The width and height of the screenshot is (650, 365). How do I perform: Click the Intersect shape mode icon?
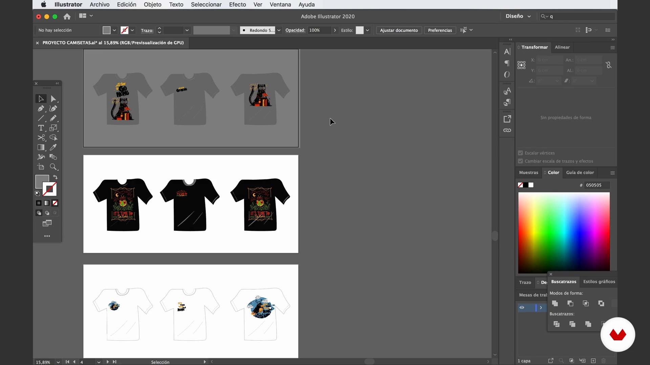click(x=586, y=303)
